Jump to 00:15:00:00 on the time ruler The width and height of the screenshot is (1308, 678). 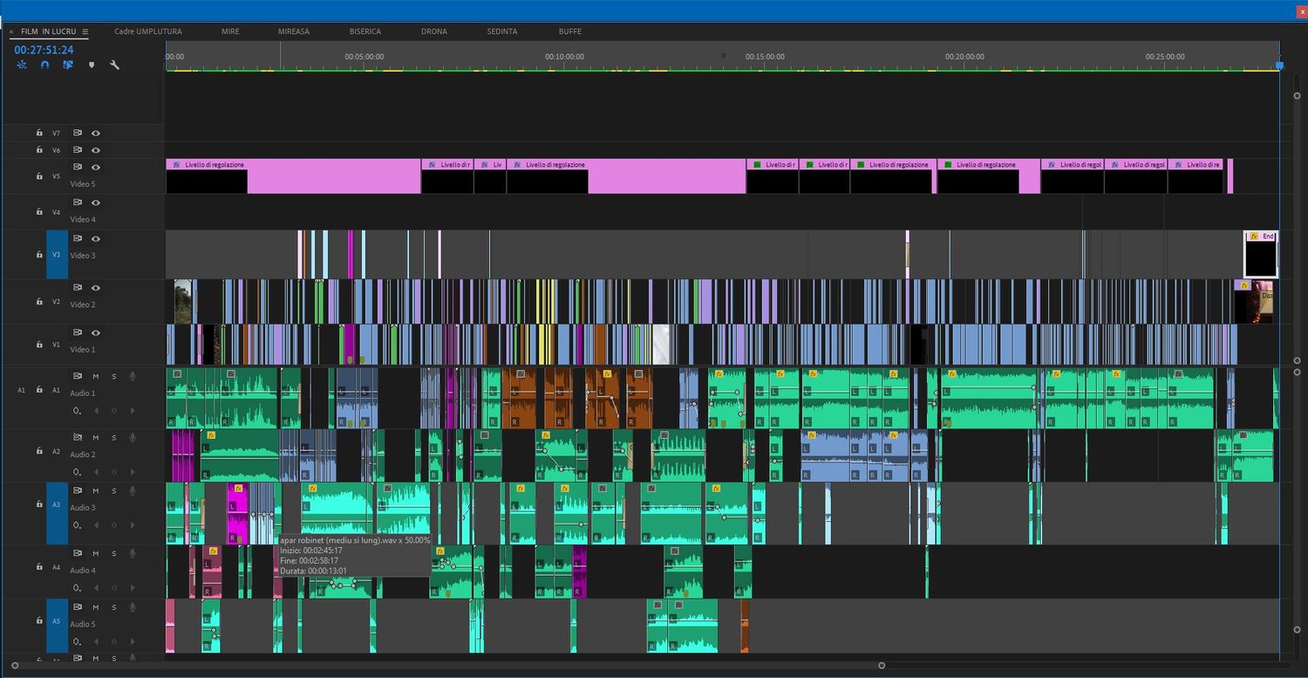765,57
